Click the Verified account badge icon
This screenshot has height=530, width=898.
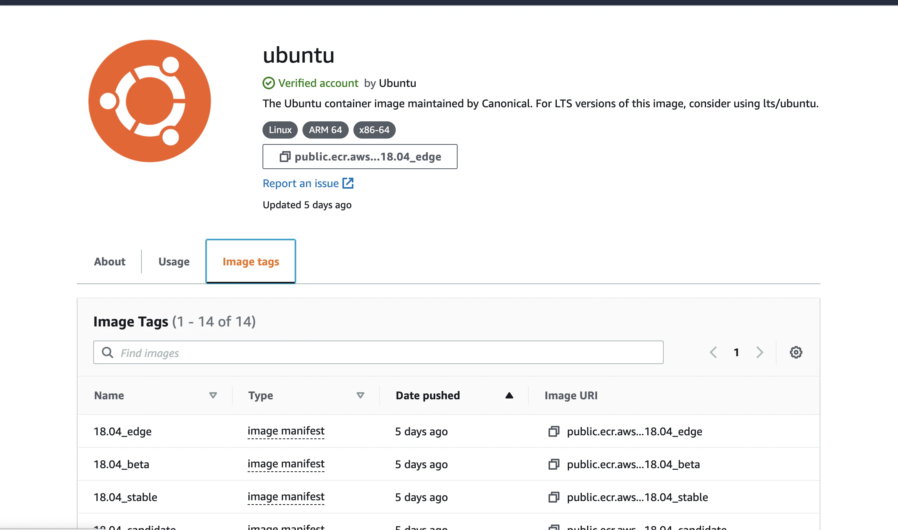(x=269, y=83)
